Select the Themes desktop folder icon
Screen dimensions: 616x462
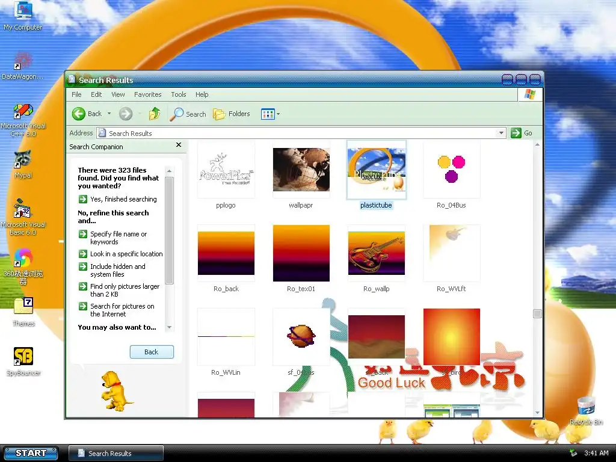coord(23,312)
